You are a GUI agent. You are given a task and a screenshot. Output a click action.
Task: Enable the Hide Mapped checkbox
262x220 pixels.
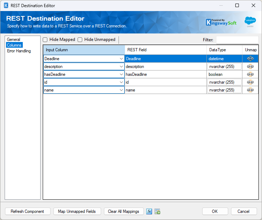click(x=45, y=40)
